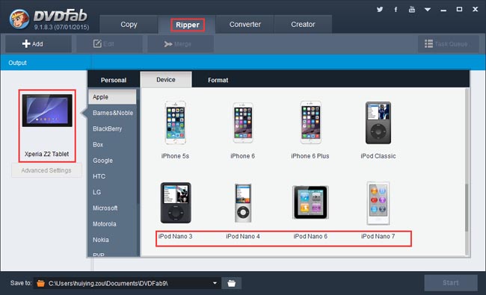
Task: Switch to the Copy module tab
Action: point(129,24)
